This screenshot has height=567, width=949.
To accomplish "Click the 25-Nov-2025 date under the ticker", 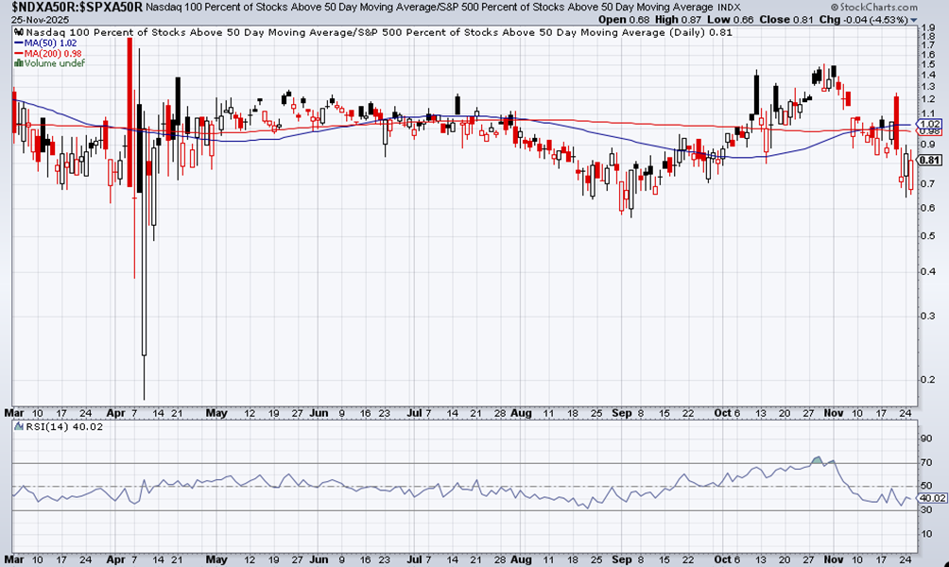I will coord(41,20).
